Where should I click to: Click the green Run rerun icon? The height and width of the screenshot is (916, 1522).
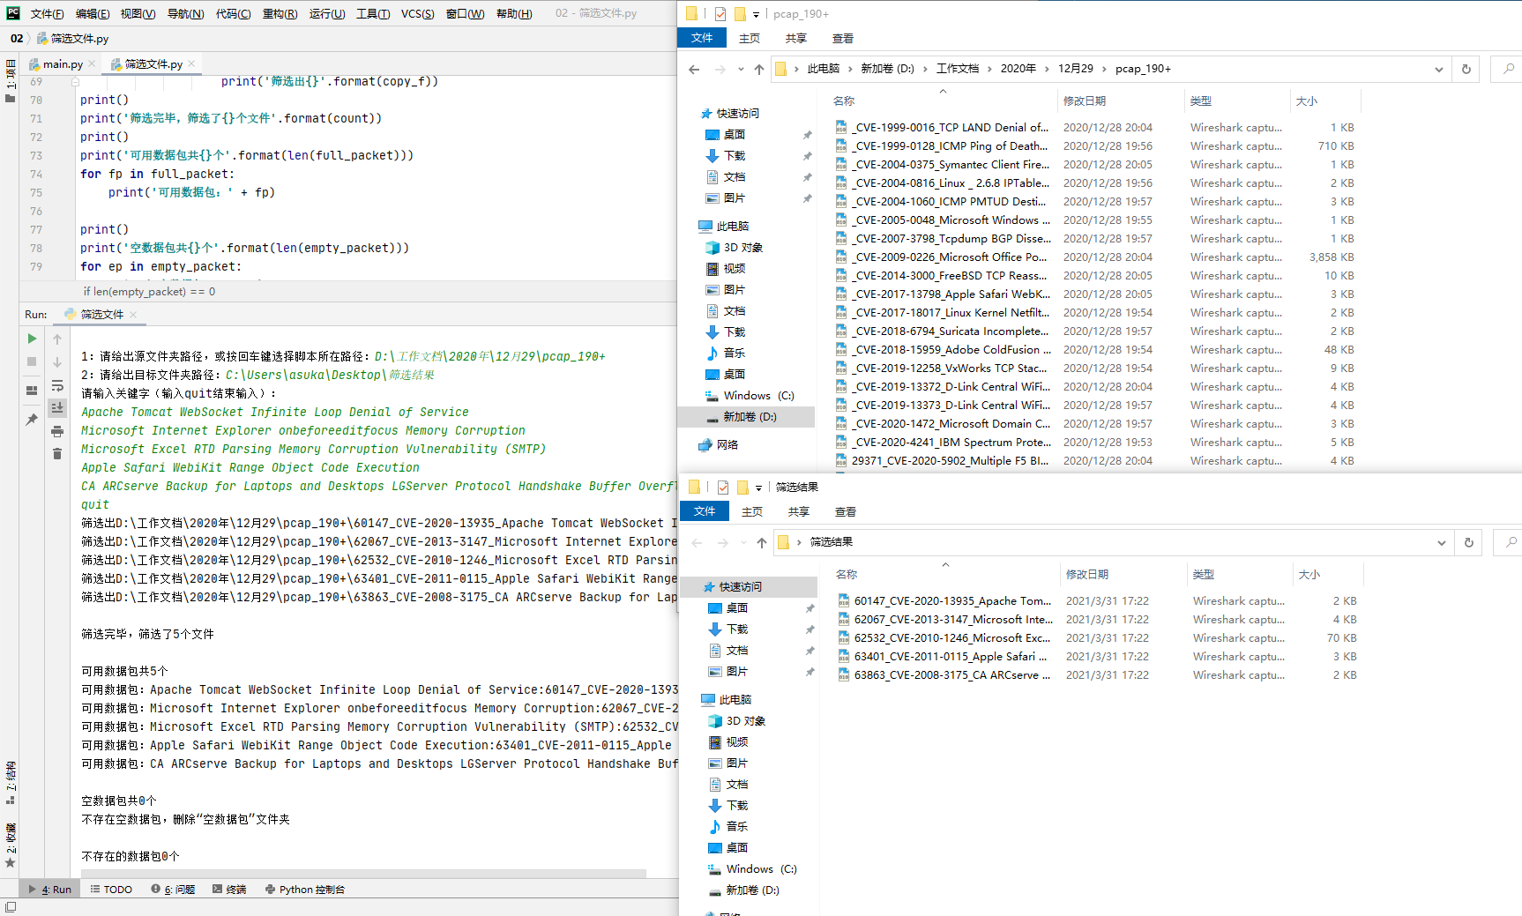pos(32,339)
